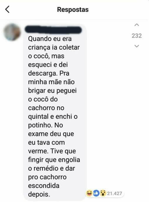The width and height of the screenshot is (149, 202).
Task: Tap the text "descarga. Pra"
Action: pos(49,74)
